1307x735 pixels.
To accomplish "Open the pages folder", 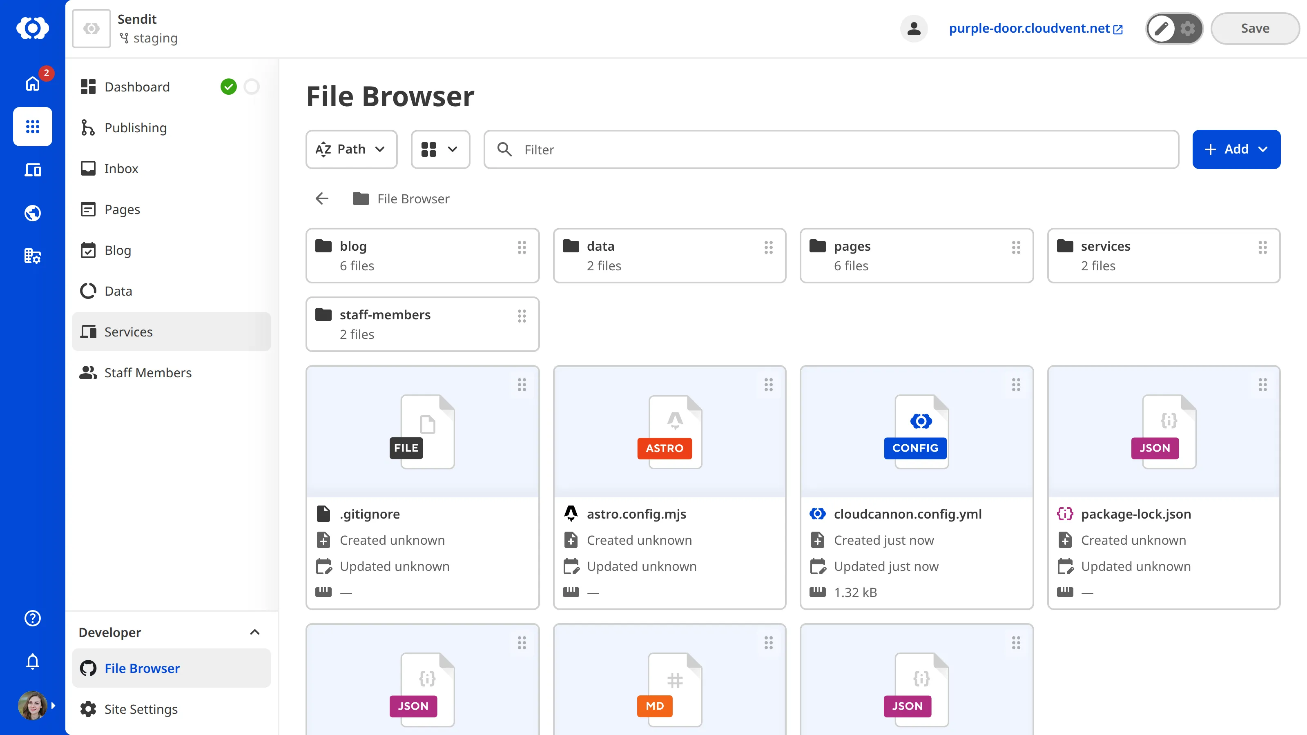I will point(916,256).
